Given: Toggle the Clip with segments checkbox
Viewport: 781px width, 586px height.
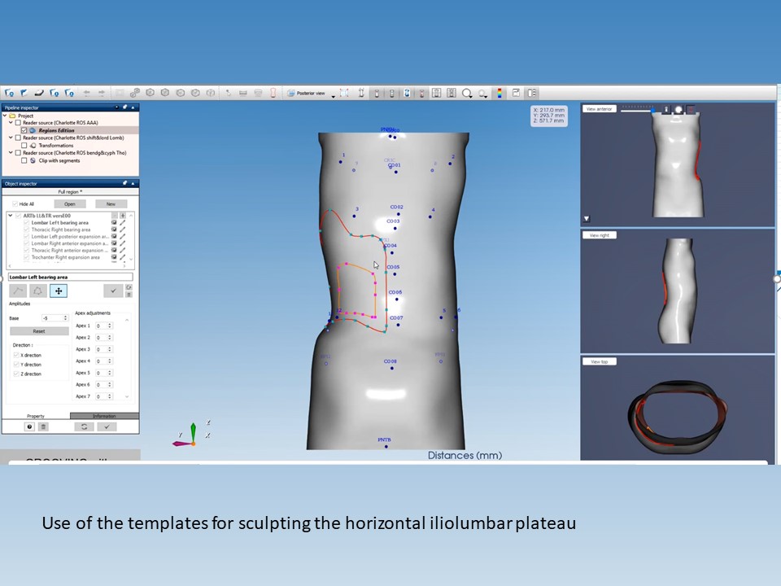Looking at the screenshot, I should (x=24, y=161).
